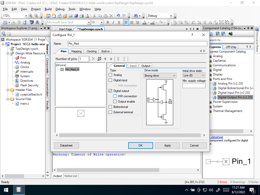This screenshot has width=260, height=195.
Task: Open the Built-in tab
Action: [106, 51]
